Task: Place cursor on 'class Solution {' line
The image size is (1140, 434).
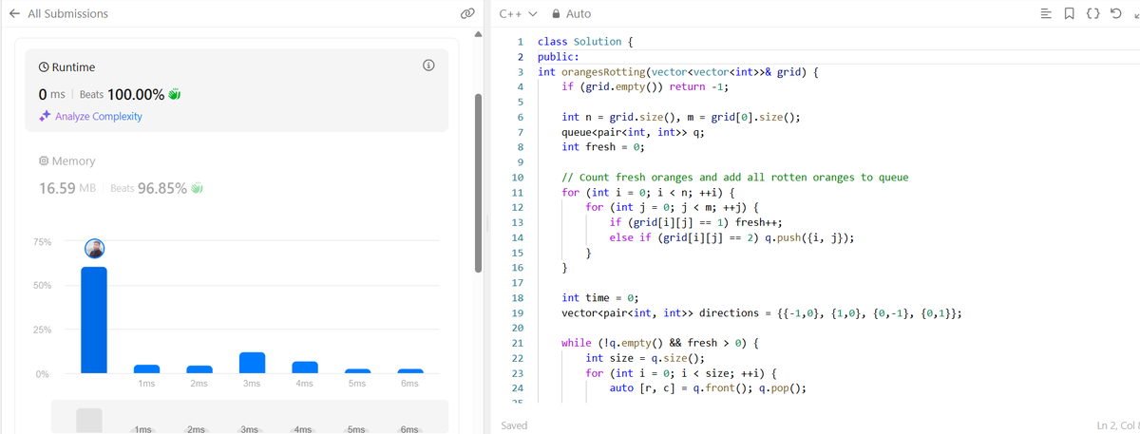Action: (586, 42)
